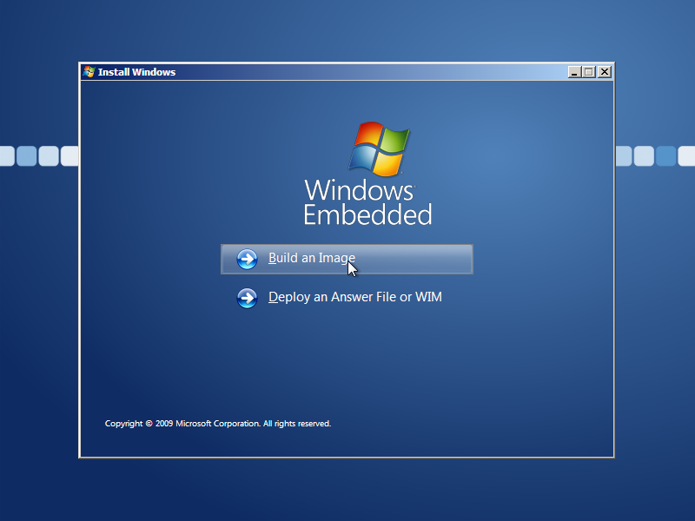
Task: Minimize the Install Windows window
Action: click(x=574, y=72)
